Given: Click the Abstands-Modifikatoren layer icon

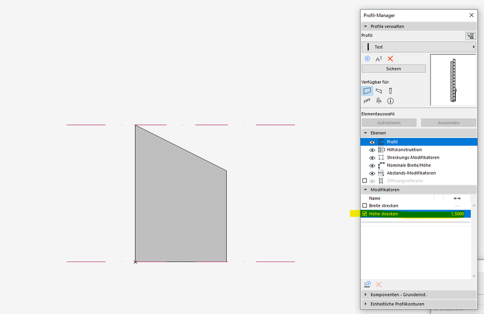Looking at the screenshot, I should coord(381,173).
